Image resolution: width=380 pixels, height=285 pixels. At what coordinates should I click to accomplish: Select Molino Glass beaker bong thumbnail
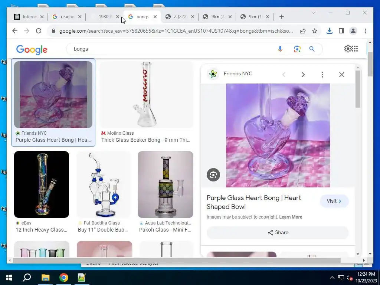pos(146,95)
